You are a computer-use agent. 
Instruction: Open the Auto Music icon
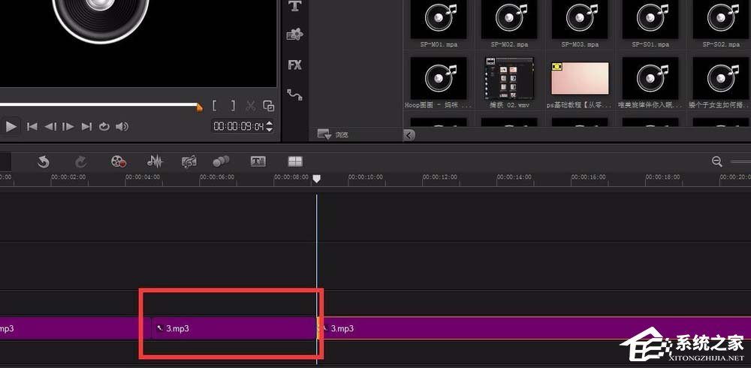pos(189,161)
